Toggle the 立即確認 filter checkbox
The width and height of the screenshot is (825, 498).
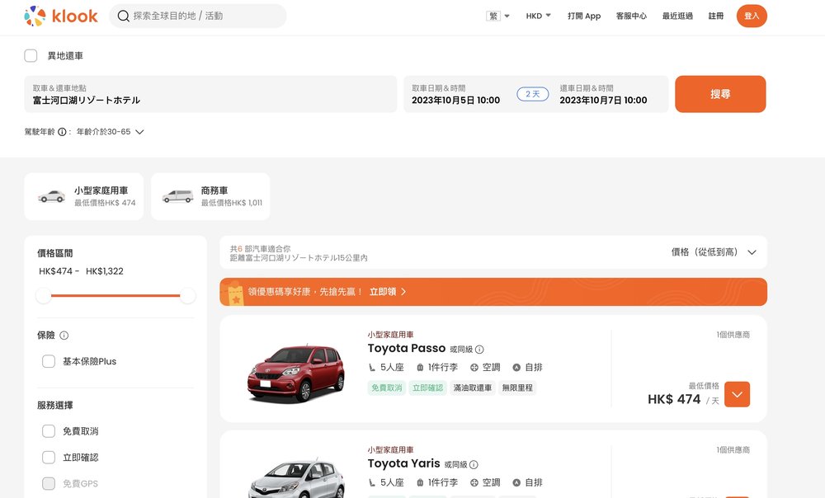coord(49,458)
